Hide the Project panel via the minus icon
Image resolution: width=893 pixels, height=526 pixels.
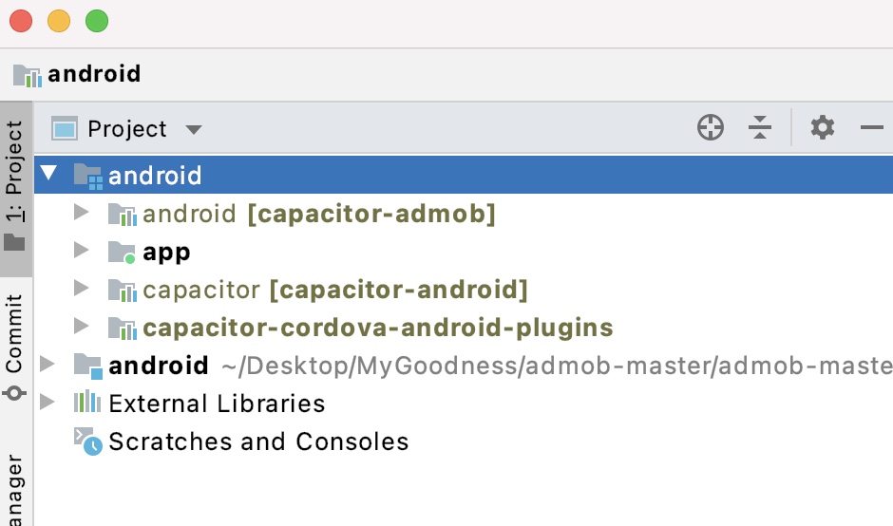point(872,127)
